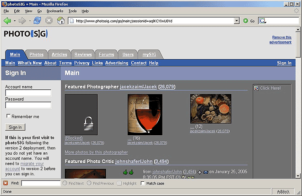Open What's New in blue nav bar

(30, 63)
